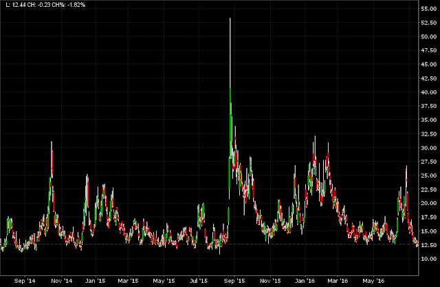440x287 pixels.
Task: Click the last candle at the chart's right edge
Action: click(x=417, y=244)
